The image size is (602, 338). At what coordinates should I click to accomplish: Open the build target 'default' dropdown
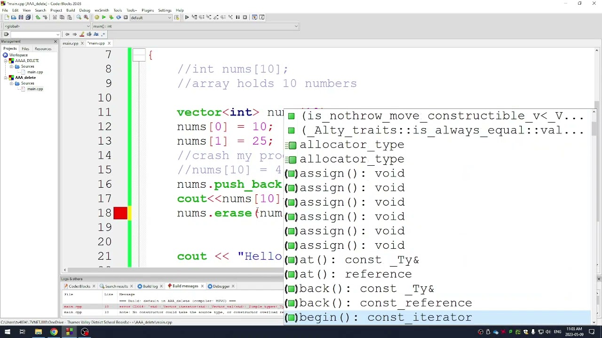pyautogui.click(x=151, y=17)
